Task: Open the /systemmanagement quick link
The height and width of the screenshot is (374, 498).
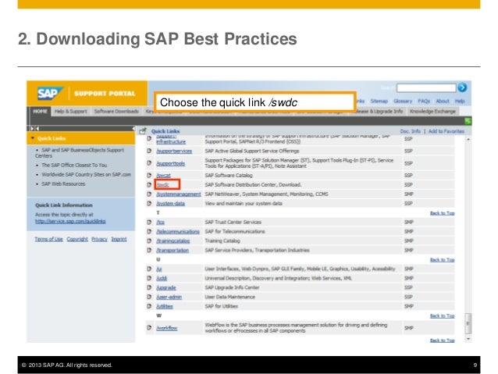Action: click(x=179, y=194)
